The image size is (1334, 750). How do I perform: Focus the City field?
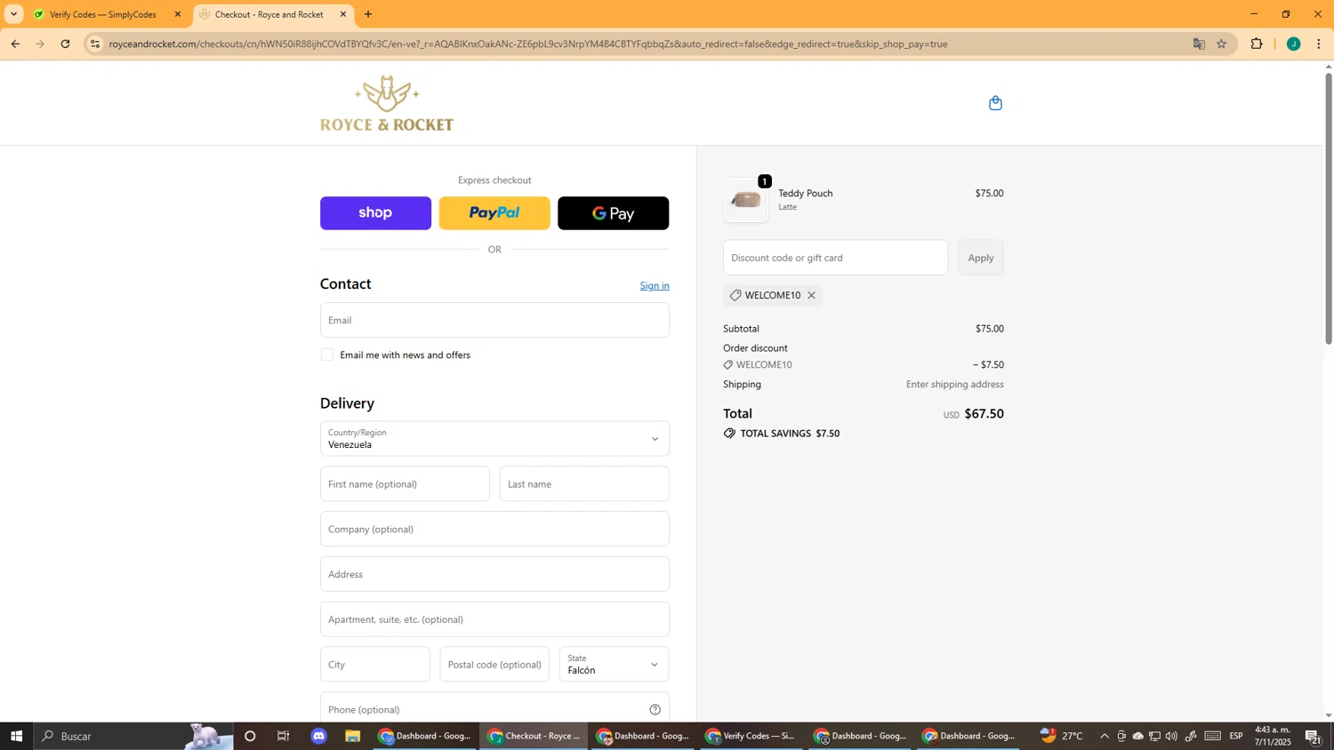coord(374,665)
